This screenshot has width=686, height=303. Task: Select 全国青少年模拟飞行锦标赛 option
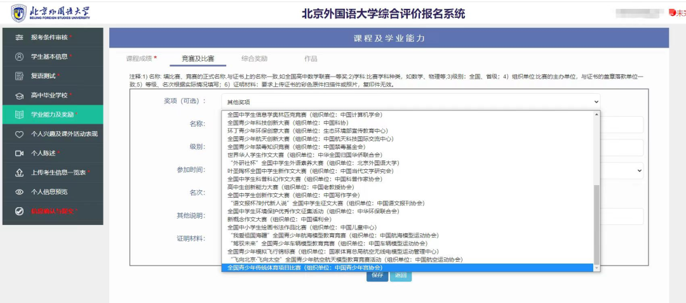coord(407,252)
